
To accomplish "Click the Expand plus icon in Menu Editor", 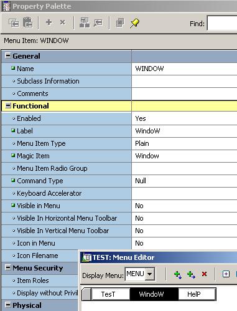I will [x=226, y=274].
